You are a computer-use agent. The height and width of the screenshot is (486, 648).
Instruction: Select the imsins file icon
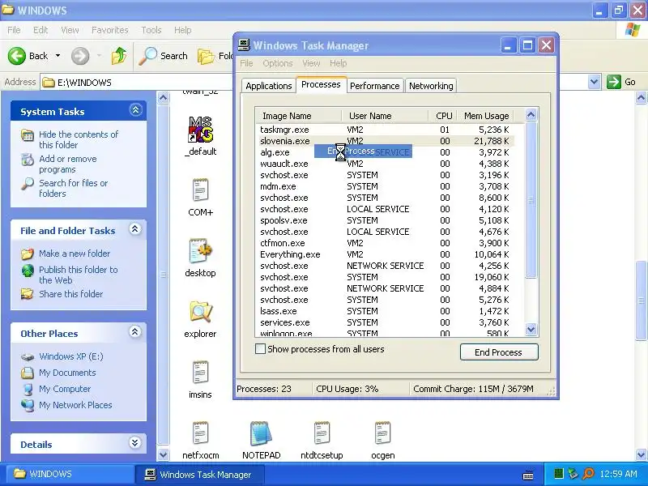[x=200, y=372]
